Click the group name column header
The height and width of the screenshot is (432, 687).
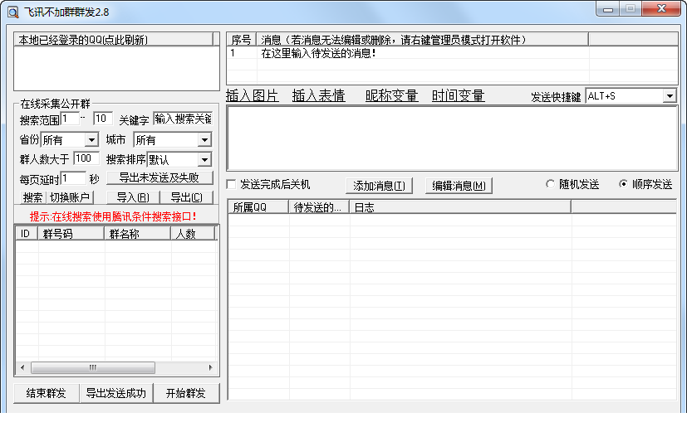coord(138,234)
